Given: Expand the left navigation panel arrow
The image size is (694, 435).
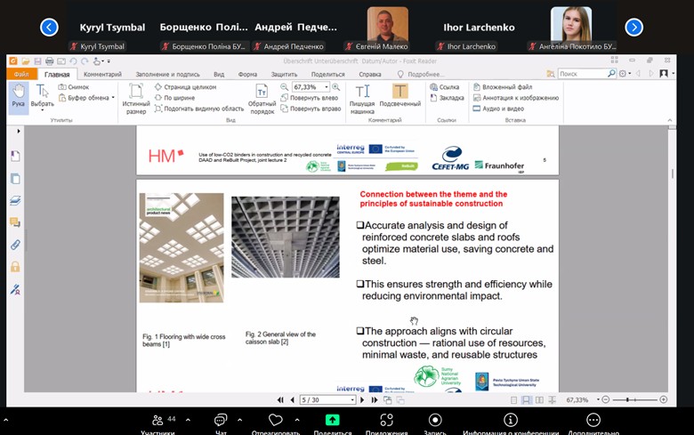Looking at the screenshot, I should click(x=18, y=131).
